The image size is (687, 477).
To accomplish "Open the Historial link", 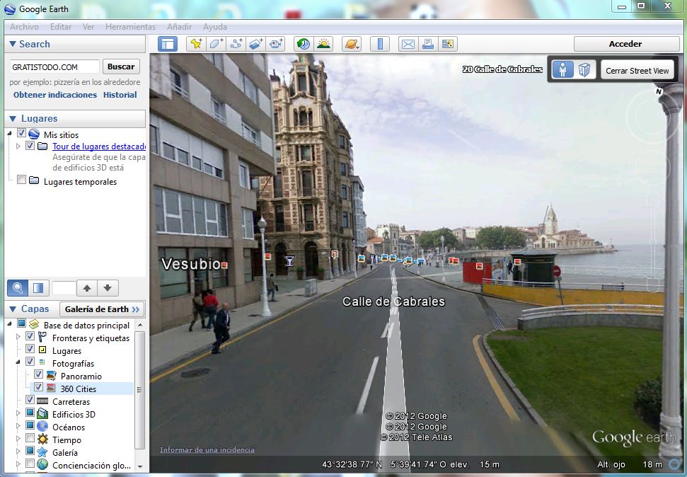I will click(x=120, y=95).
